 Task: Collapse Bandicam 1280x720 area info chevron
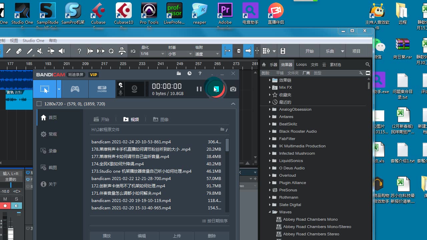click(x=233, y=104)
